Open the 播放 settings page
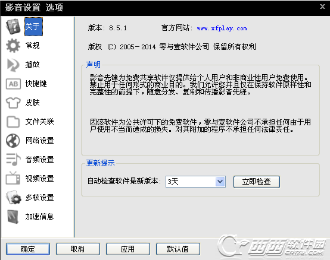 32,64
